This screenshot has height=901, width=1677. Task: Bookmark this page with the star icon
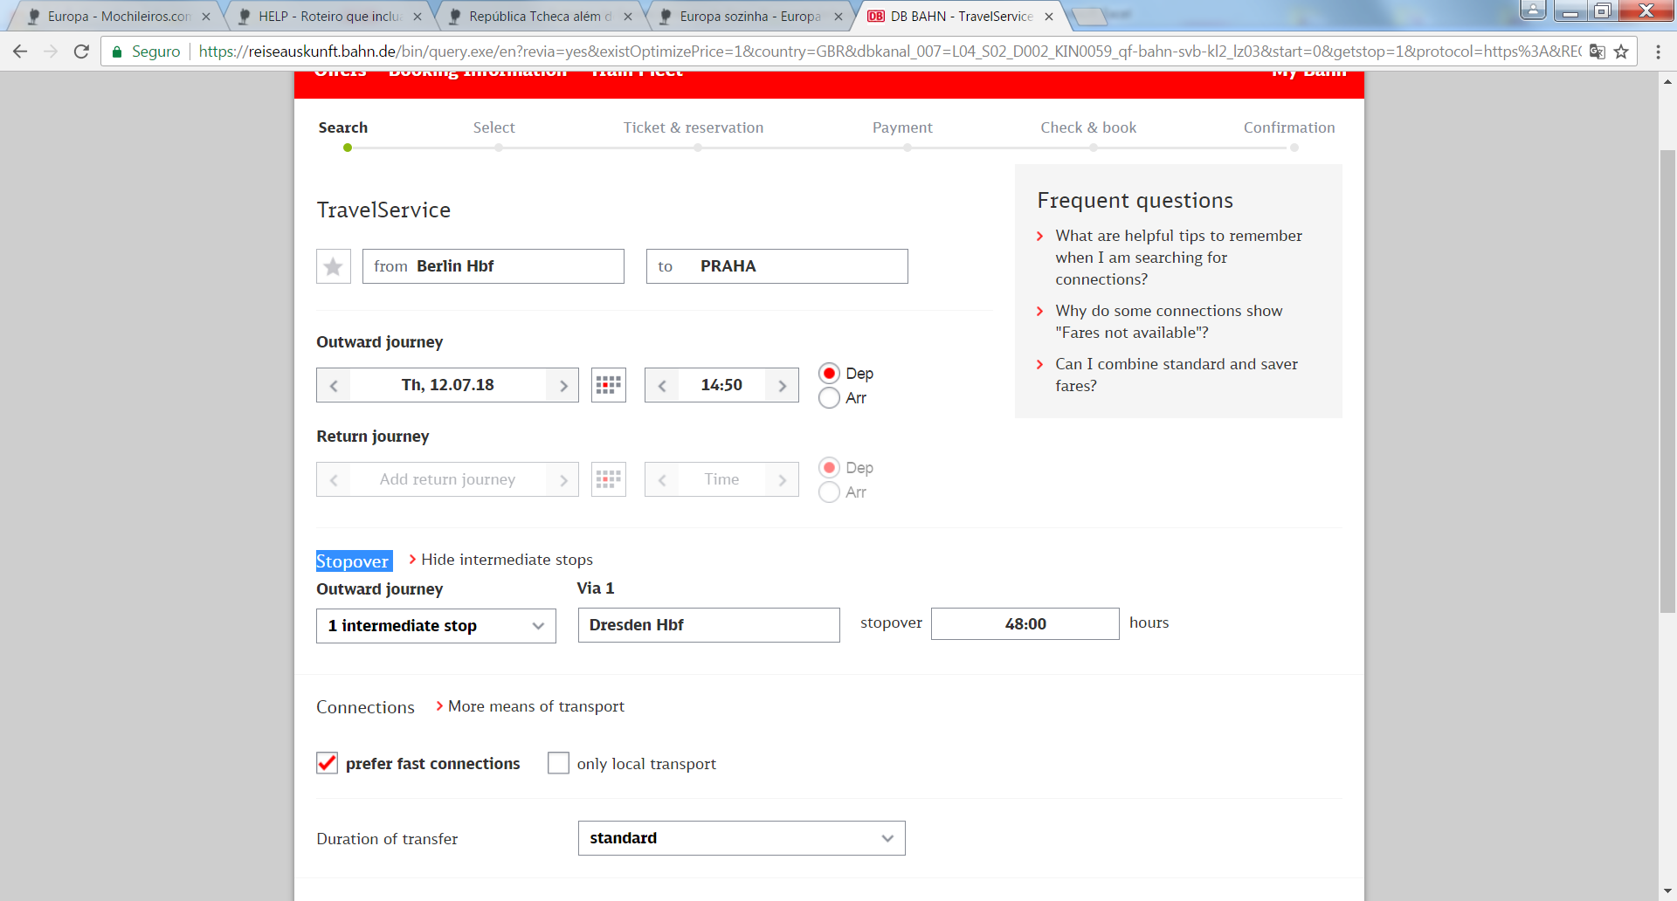point(1621,52)
